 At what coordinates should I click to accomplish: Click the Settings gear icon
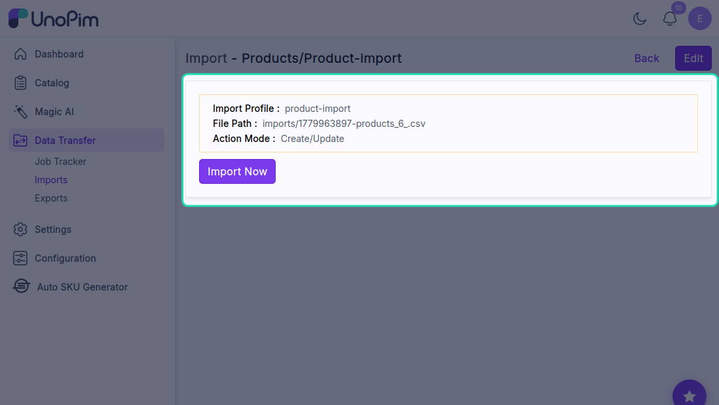[20, 229]
